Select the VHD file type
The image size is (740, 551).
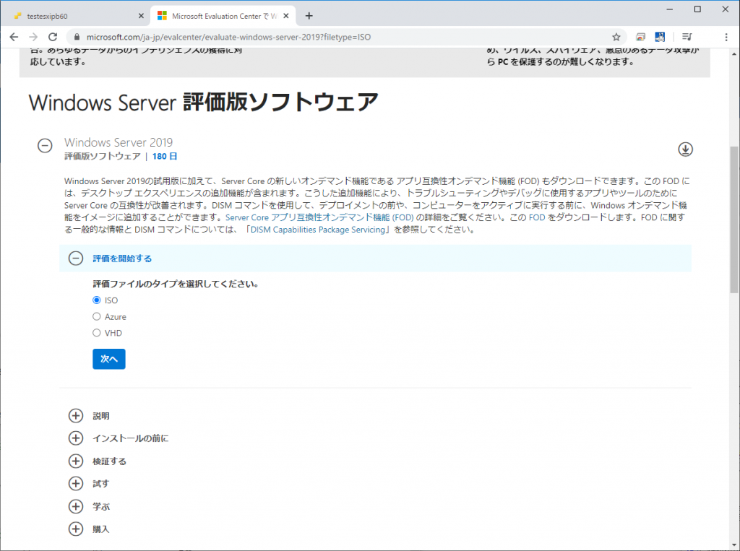click(97, 333)
